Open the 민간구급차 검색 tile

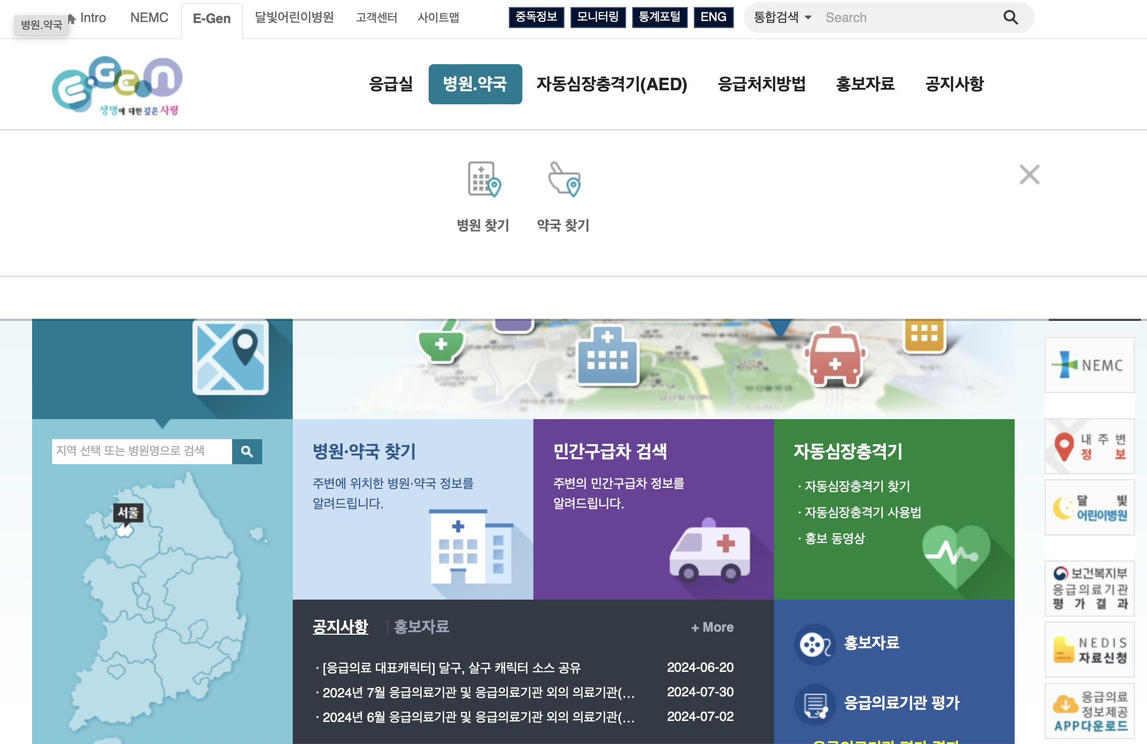(653, 509)
